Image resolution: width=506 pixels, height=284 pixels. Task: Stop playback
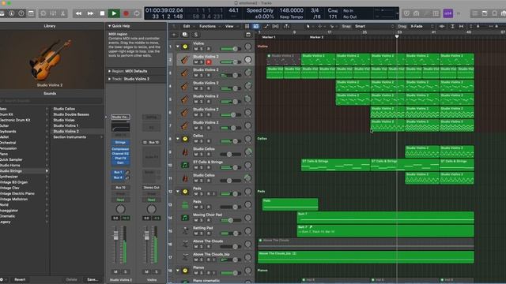tap(102, 13)
